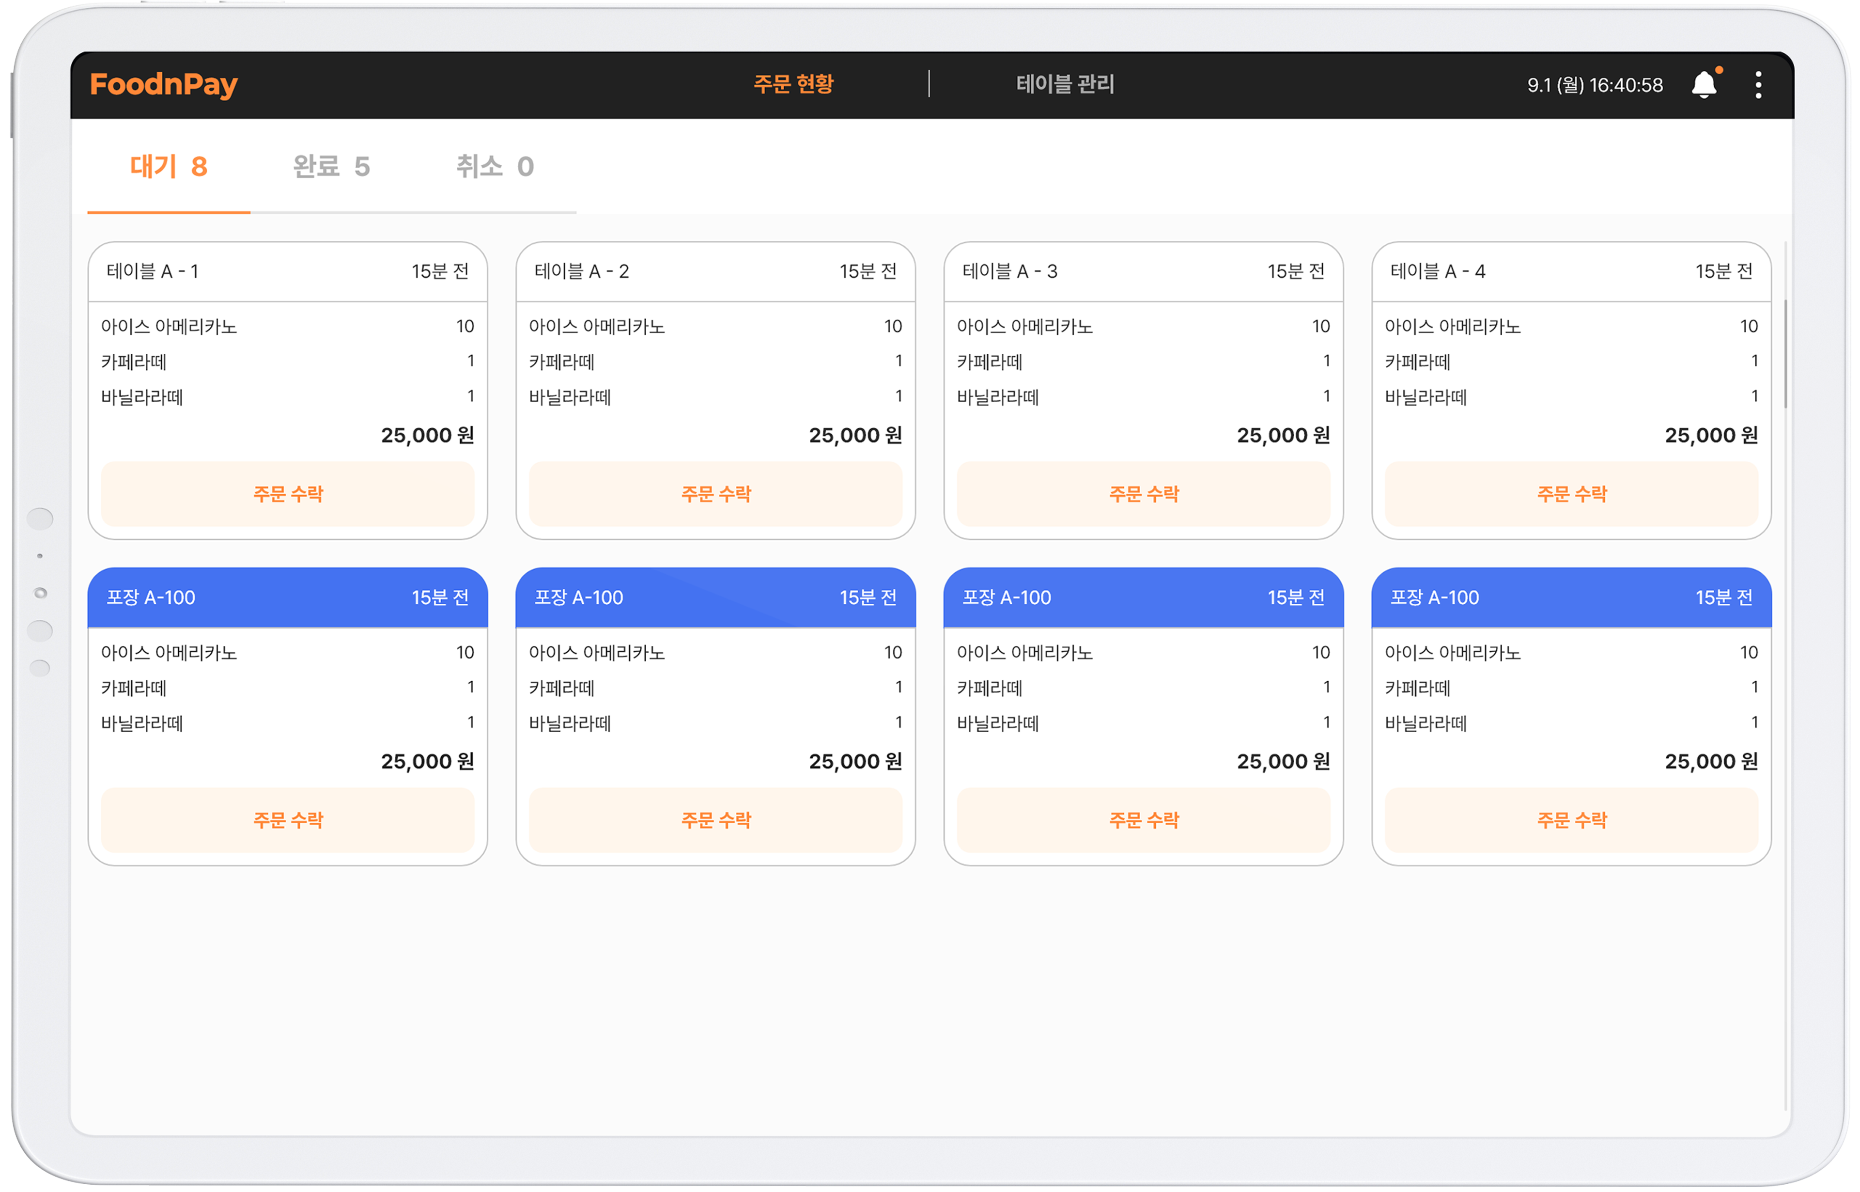Click 주문 수락 on 테이블 A - 4
This screenshot has height=1192, width=1860.
pyautogui.click(x=1571, y=494)
